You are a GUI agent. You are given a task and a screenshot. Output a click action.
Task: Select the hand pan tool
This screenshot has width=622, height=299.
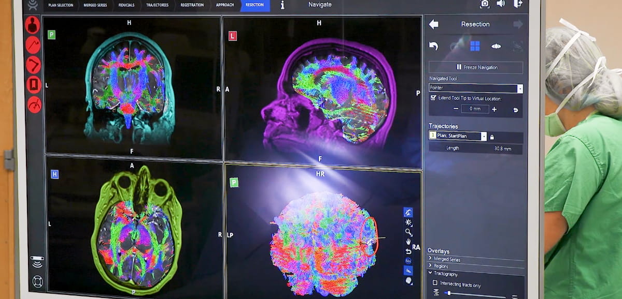(x=408, y=242)
